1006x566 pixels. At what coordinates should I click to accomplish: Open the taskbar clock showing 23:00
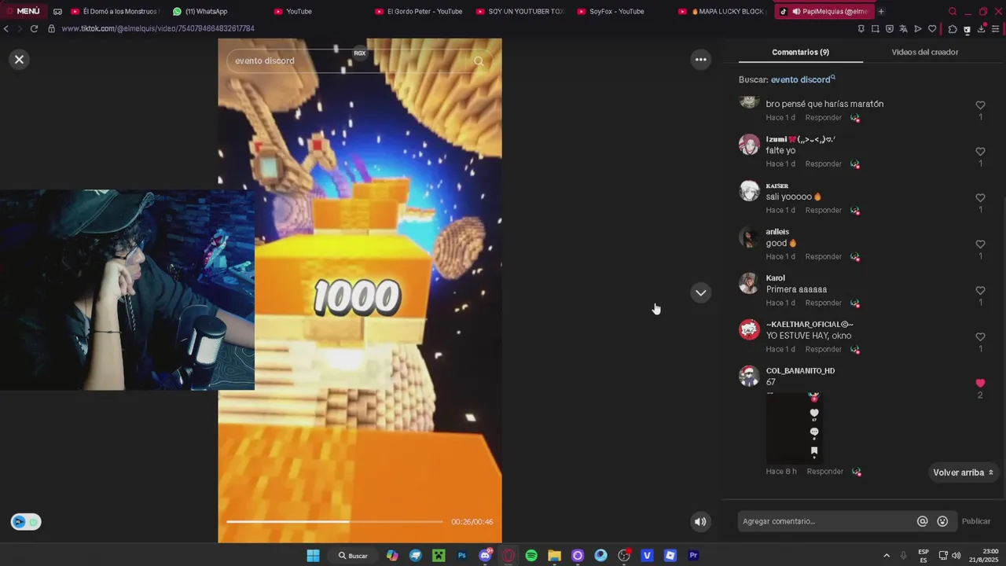pyautogui.click(x=984, y=555)
